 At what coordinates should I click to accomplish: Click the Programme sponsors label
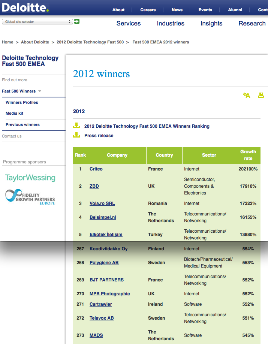pos(24,162)
